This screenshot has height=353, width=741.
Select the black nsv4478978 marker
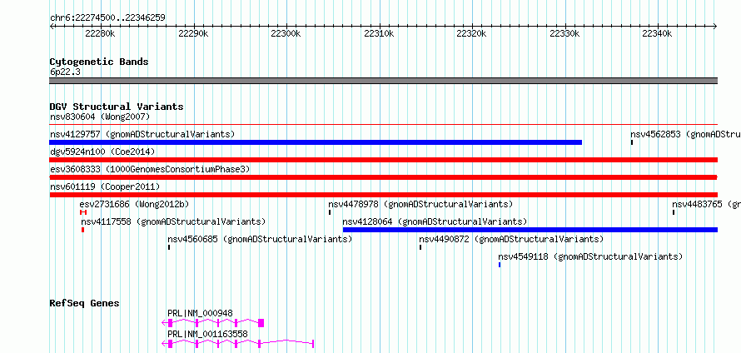(330, 212)
